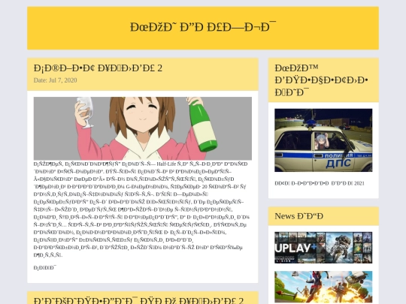Viewport: 406px width, 304px height.
Task: Open the police car ДПС image
Action: (x=323, y=140)
